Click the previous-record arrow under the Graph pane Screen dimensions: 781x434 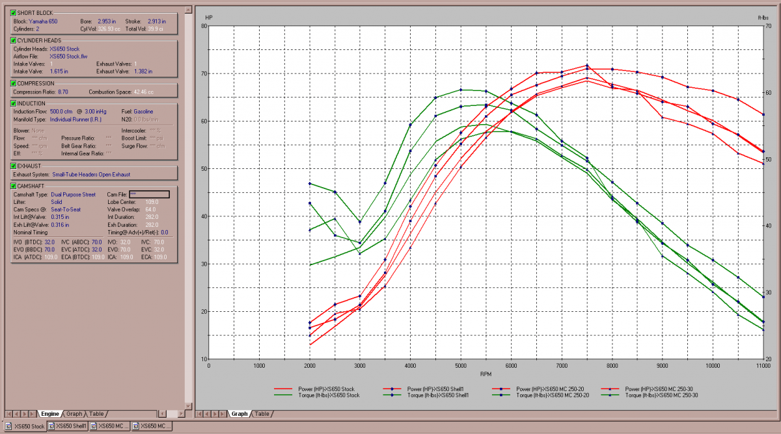(x=207, y=414)
